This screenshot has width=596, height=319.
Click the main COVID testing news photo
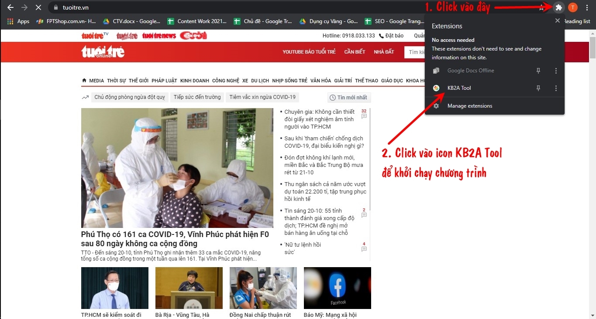177,168
